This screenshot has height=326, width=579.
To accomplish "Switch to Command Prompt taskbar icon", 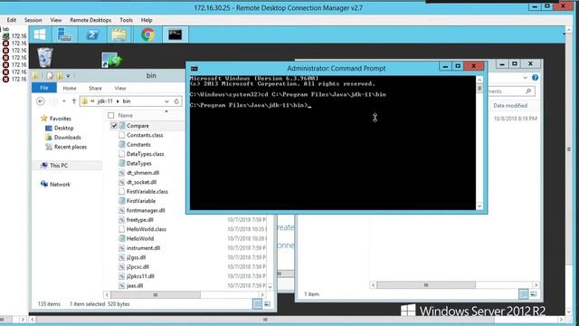I will coord(175,35).
